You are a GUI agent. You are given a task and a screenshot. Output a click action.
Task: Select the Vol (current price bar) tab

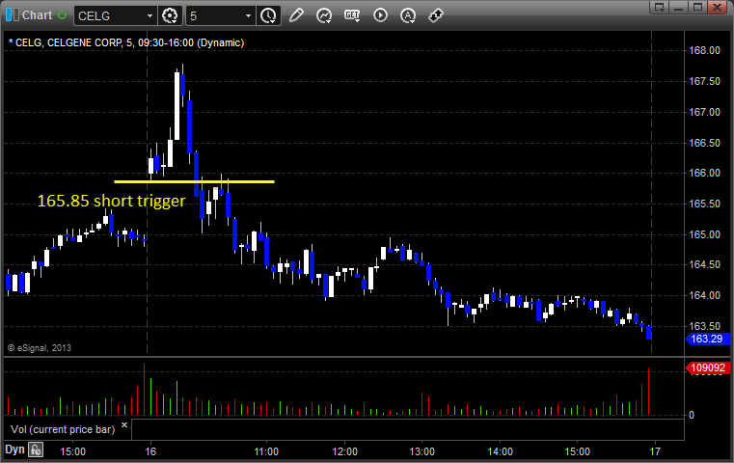tap(63, 429)
